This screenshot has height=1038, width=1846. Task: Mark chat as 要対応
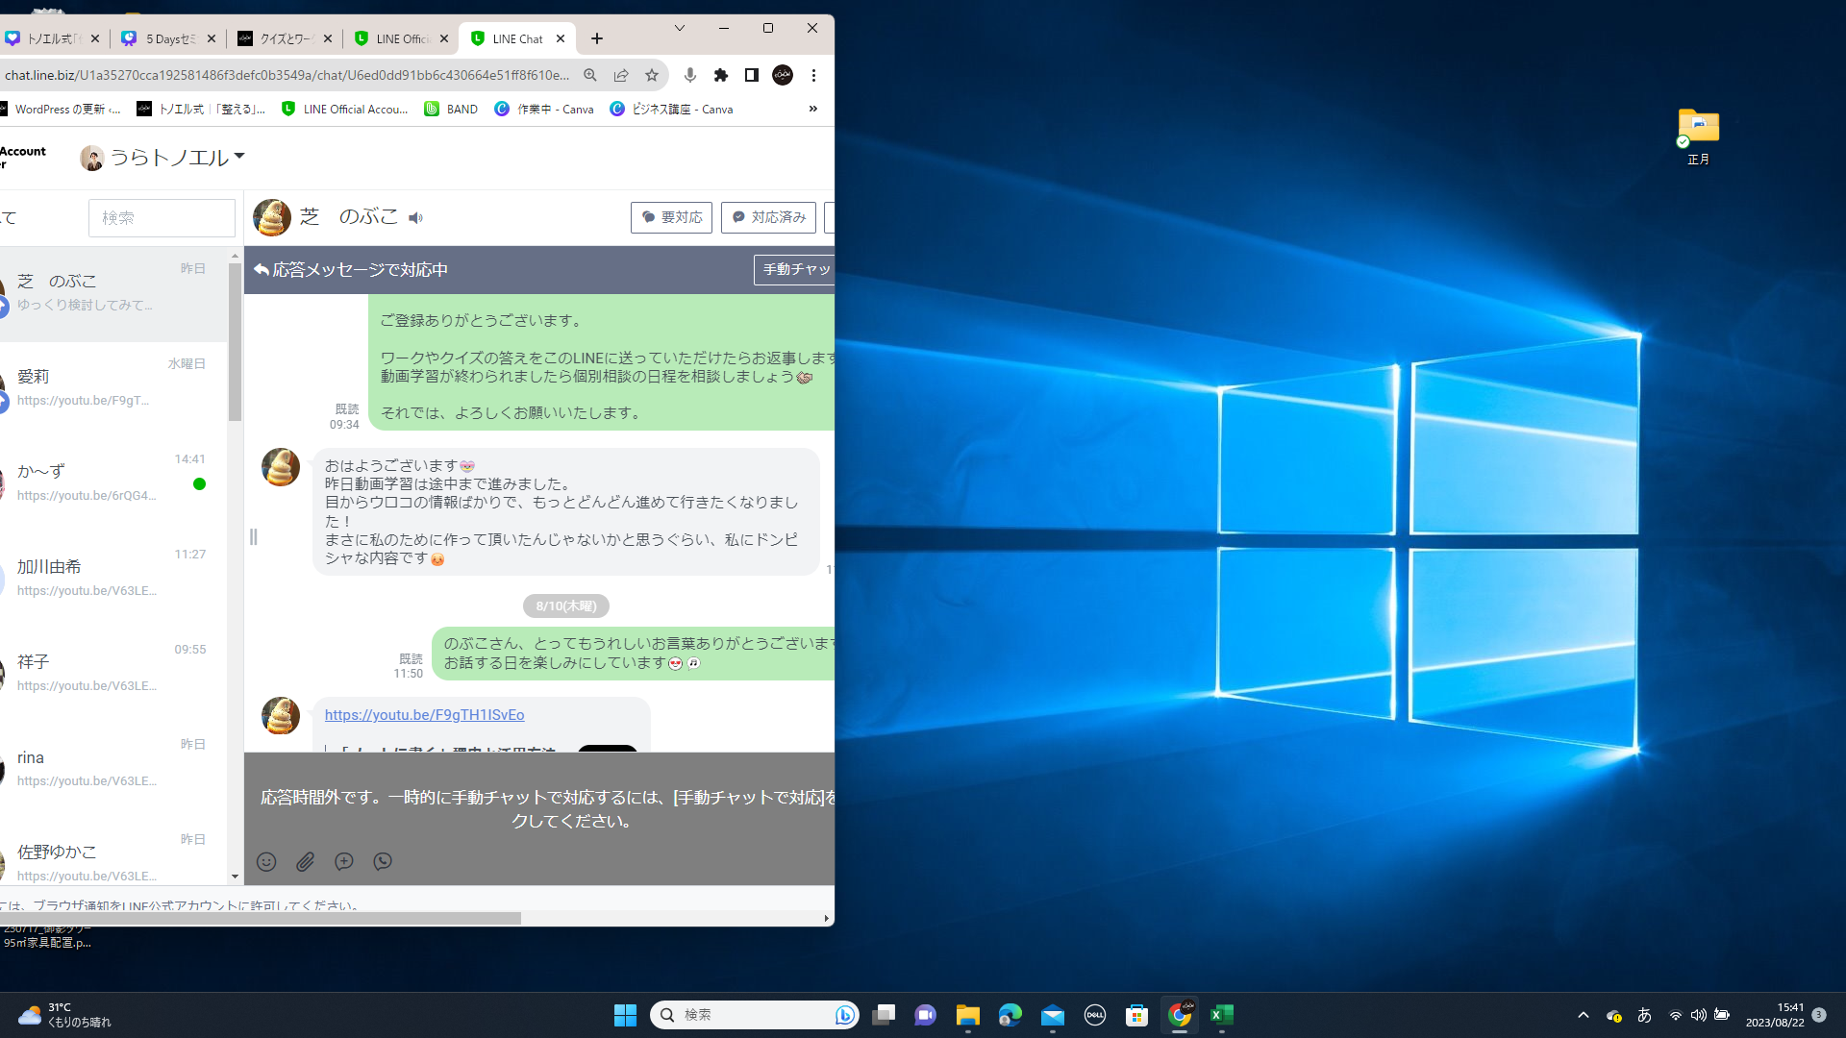(671, 217)
